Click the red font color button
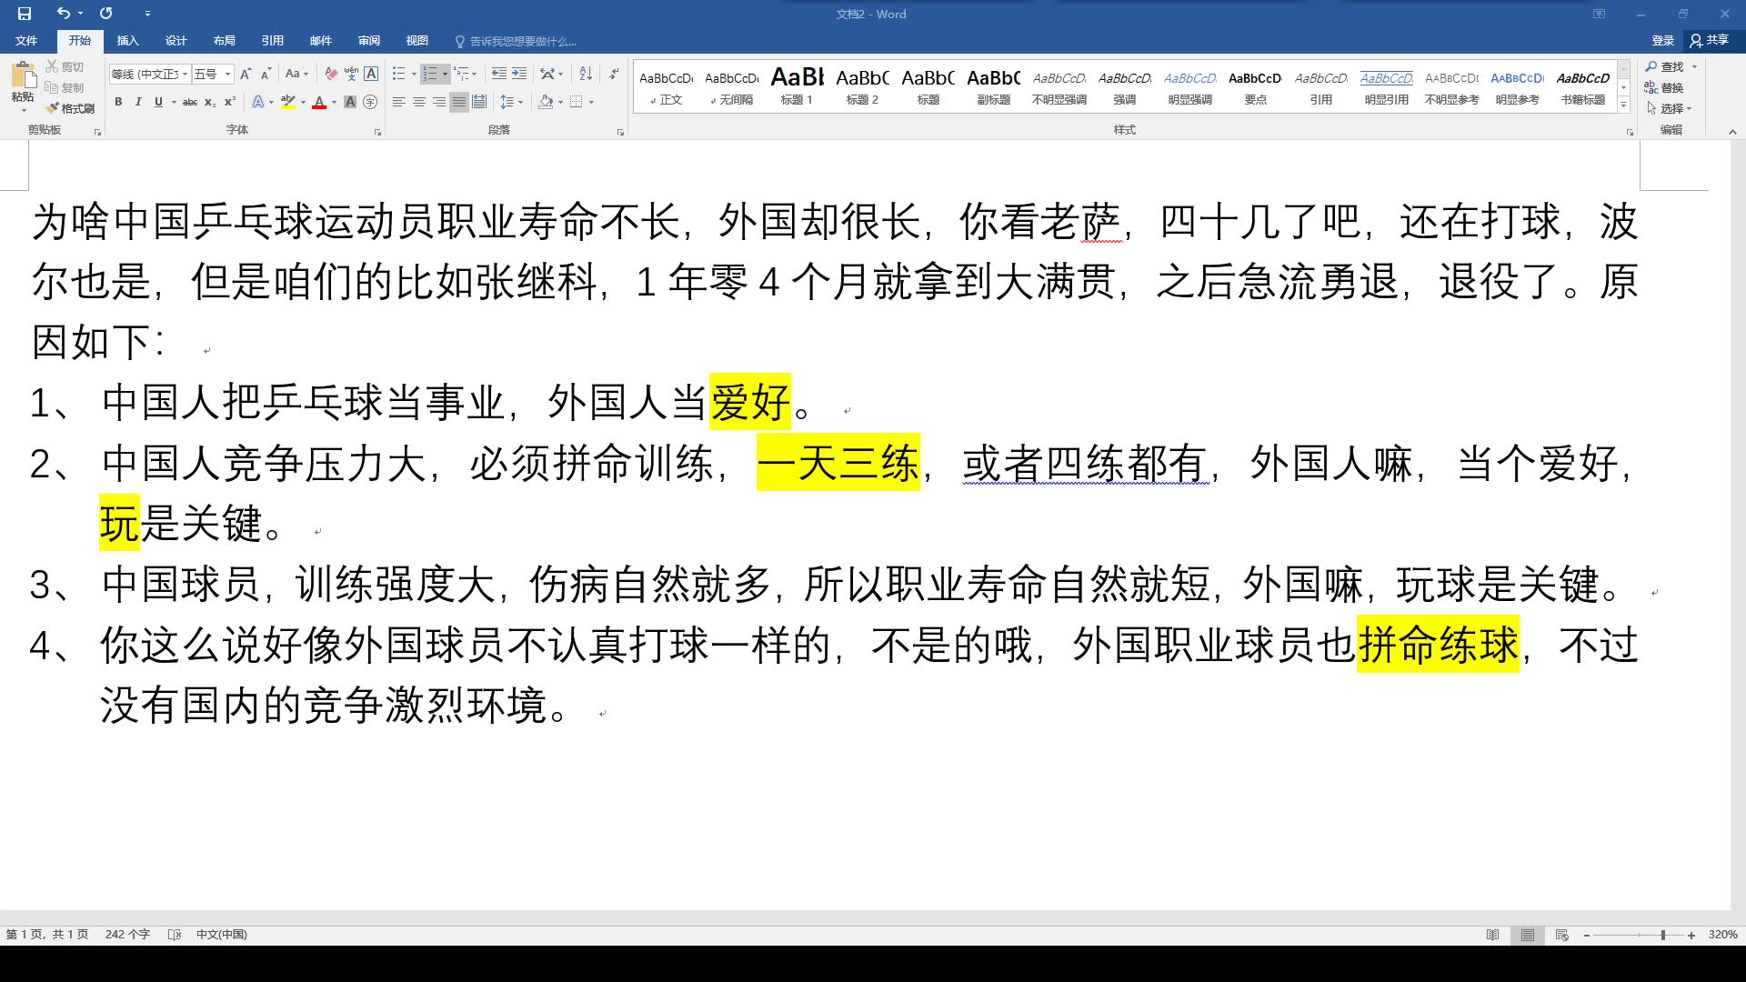The width and height of the screenshot is (1746, 982). pyautogui.click(x=319, y=102)
